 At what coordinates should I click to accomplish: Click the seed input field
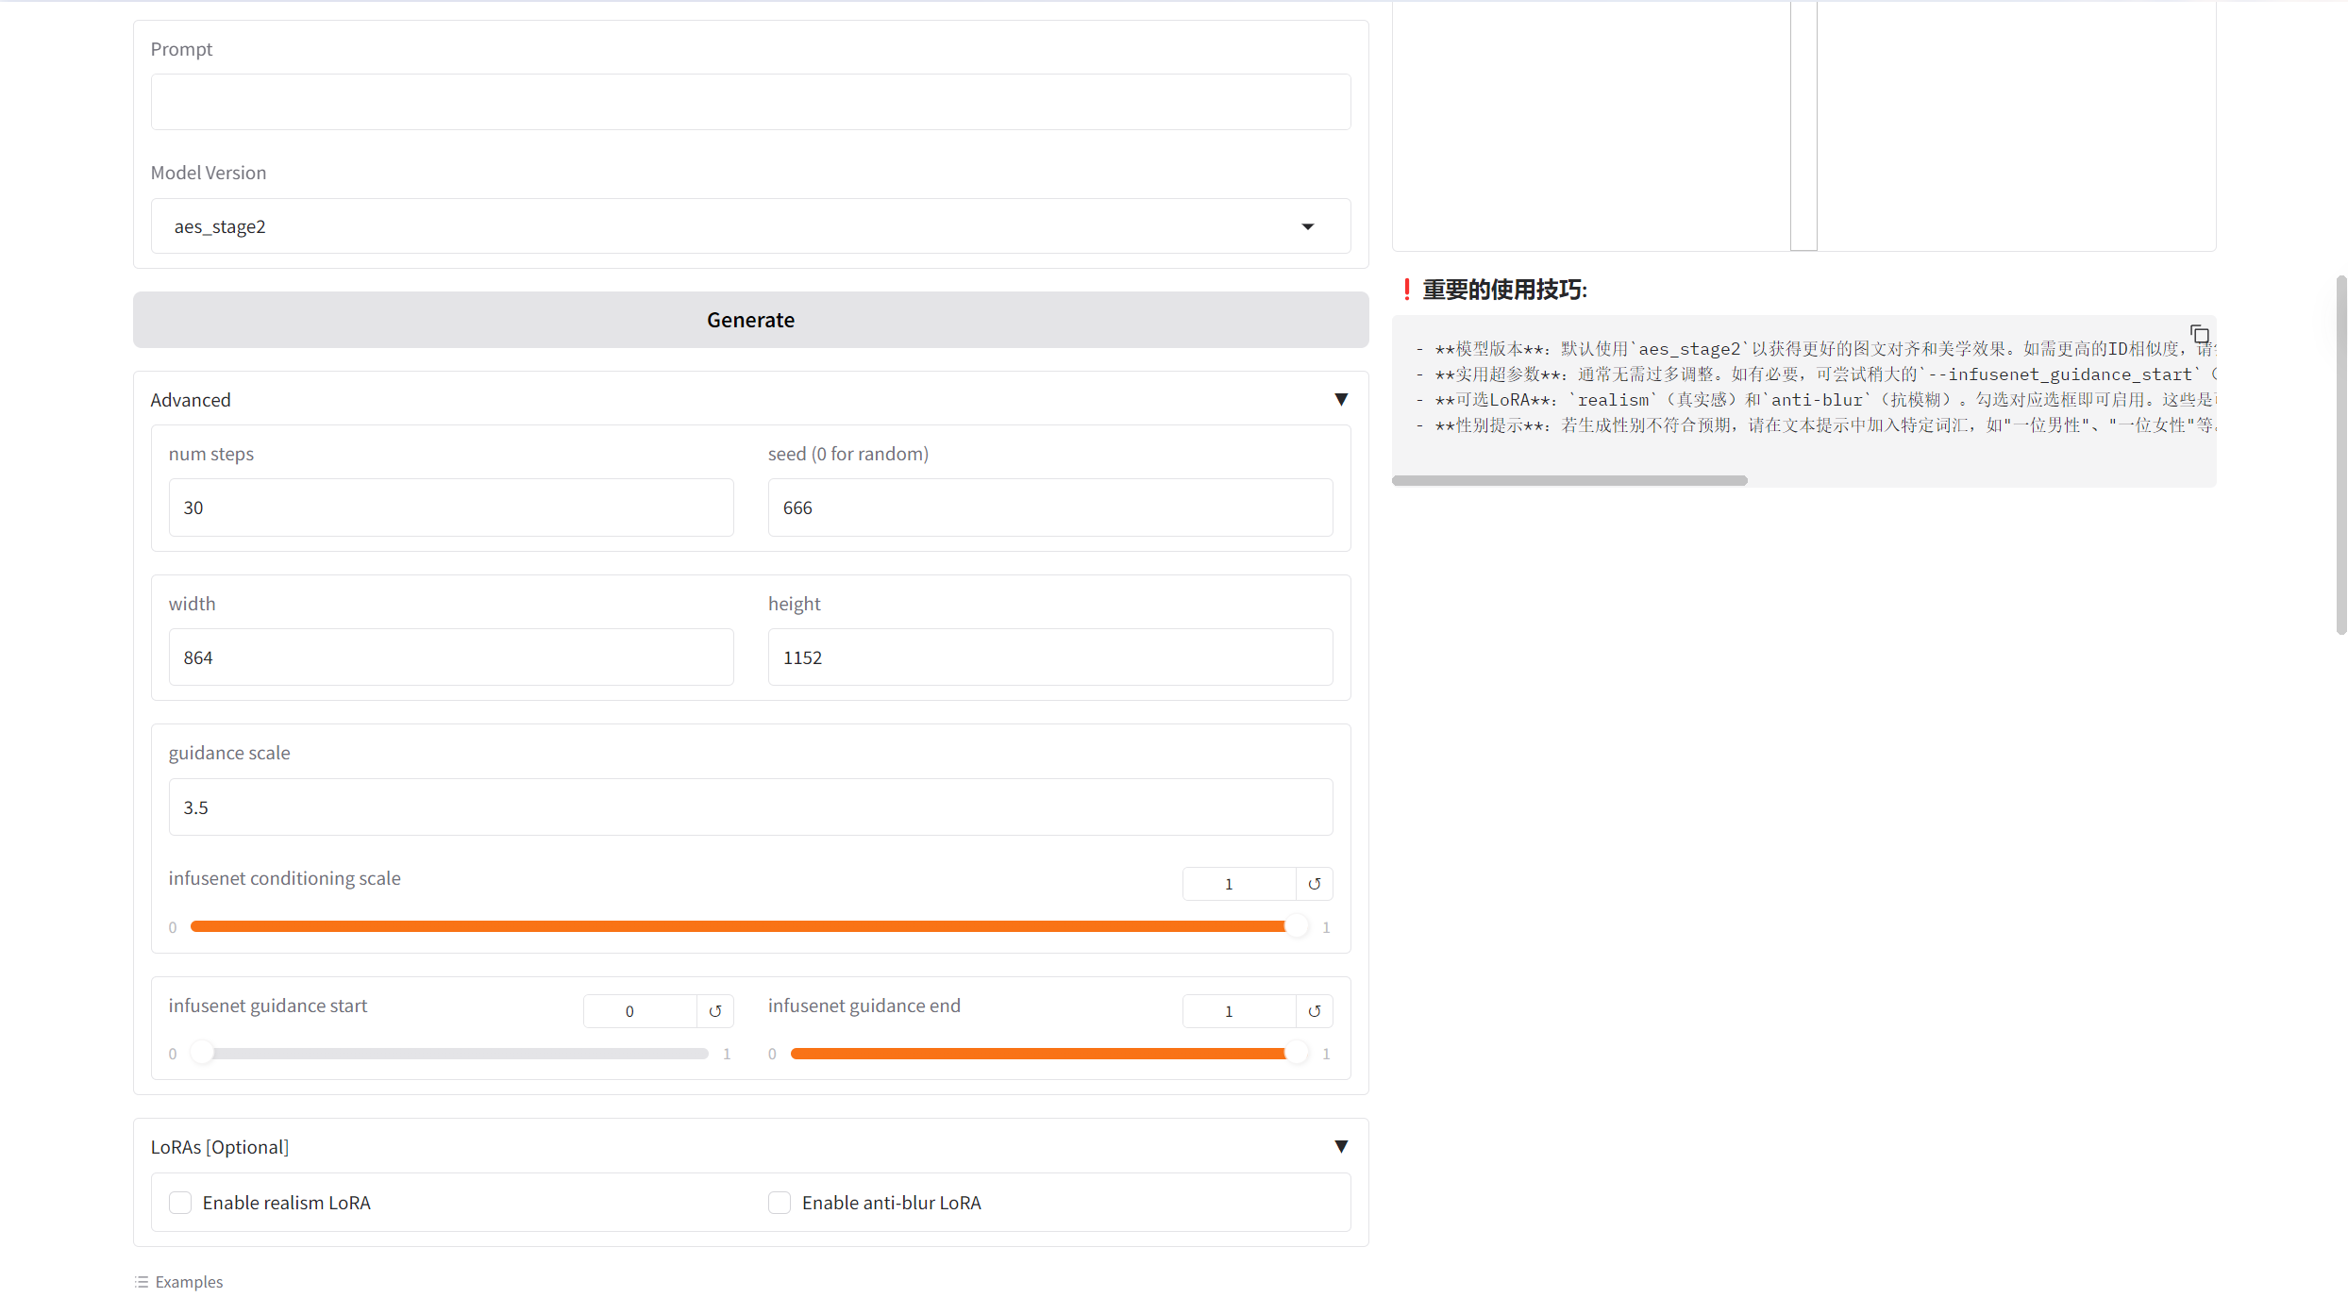pyautogui.click(x=1049, y=507)
